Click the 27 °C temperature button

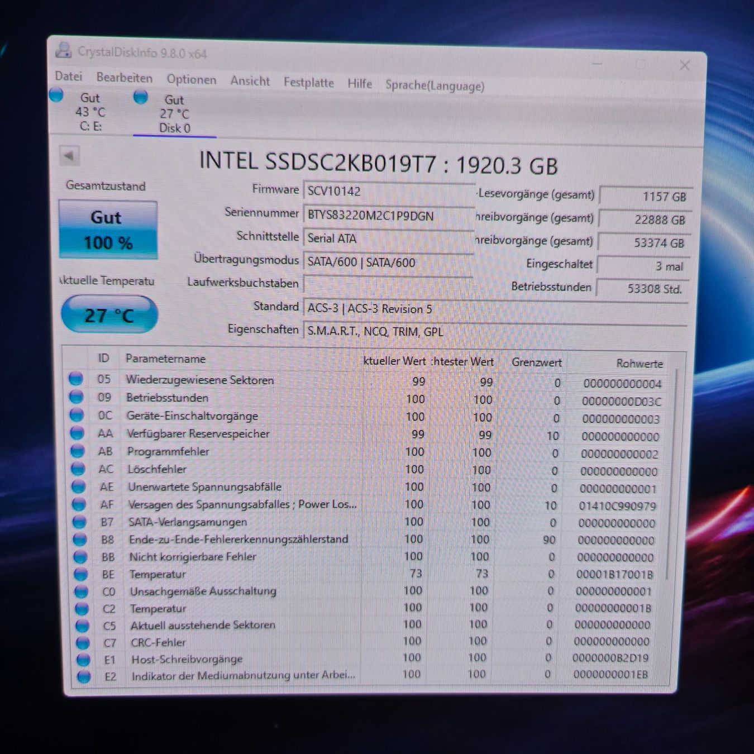pos(109,314)
